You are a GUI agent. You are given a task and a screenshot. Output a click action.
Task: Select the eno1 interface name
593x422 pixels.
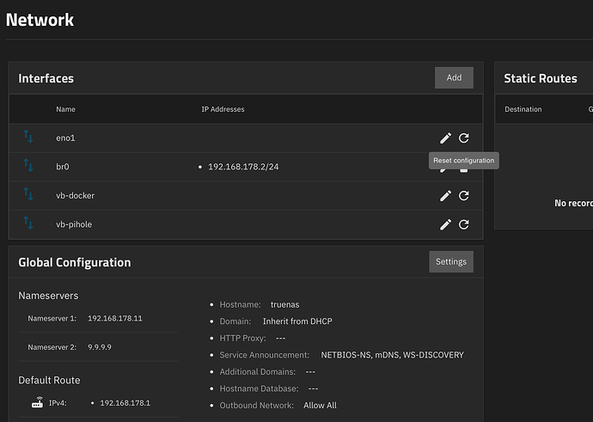[66, 138]
